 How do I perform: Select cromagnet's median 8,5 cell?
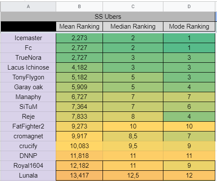click(133, 136)
